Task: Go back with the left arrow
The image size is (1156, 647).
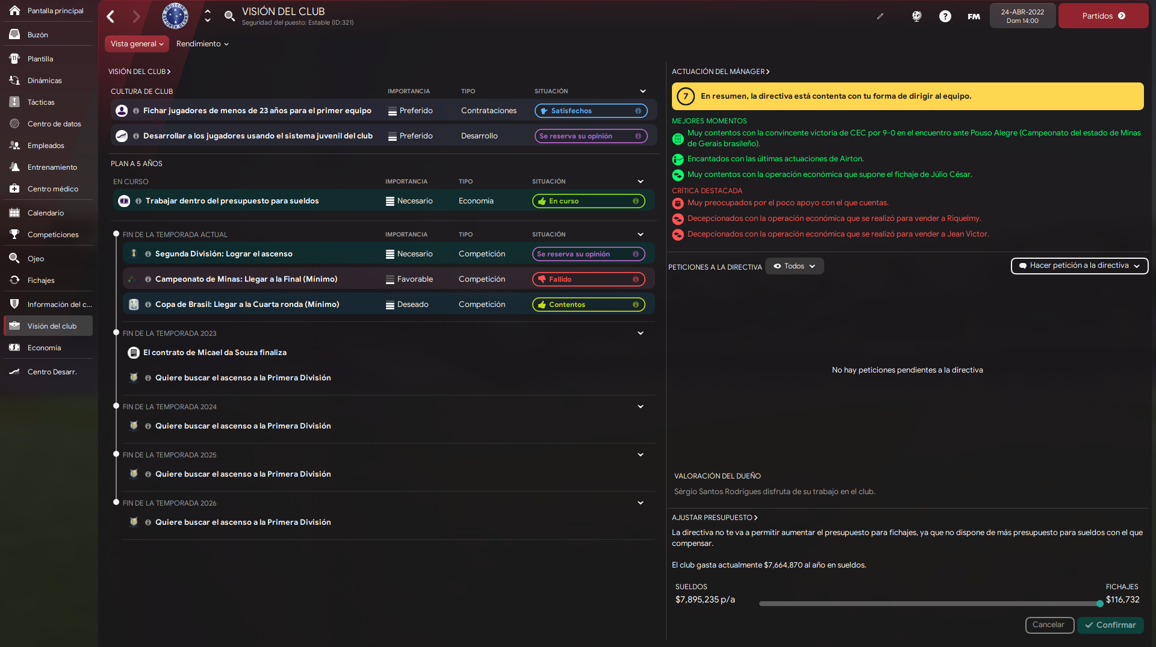Action: 111,16
